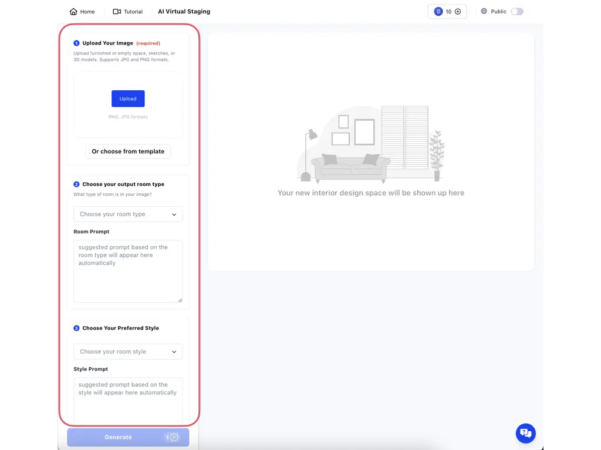Open the help chat bubble icon
The image size is (601, 450).
point(525,433)
